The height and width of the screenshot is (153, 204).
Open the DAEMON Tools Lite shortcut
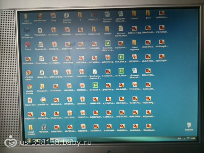pos(67,18)
